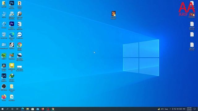Open the Windows Start menu
198x111 pixels.
point(2,109)
